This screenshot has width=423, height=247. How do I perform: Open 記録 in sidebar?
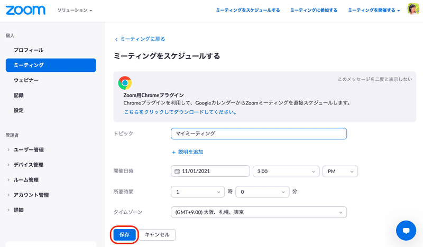point(19,96)
